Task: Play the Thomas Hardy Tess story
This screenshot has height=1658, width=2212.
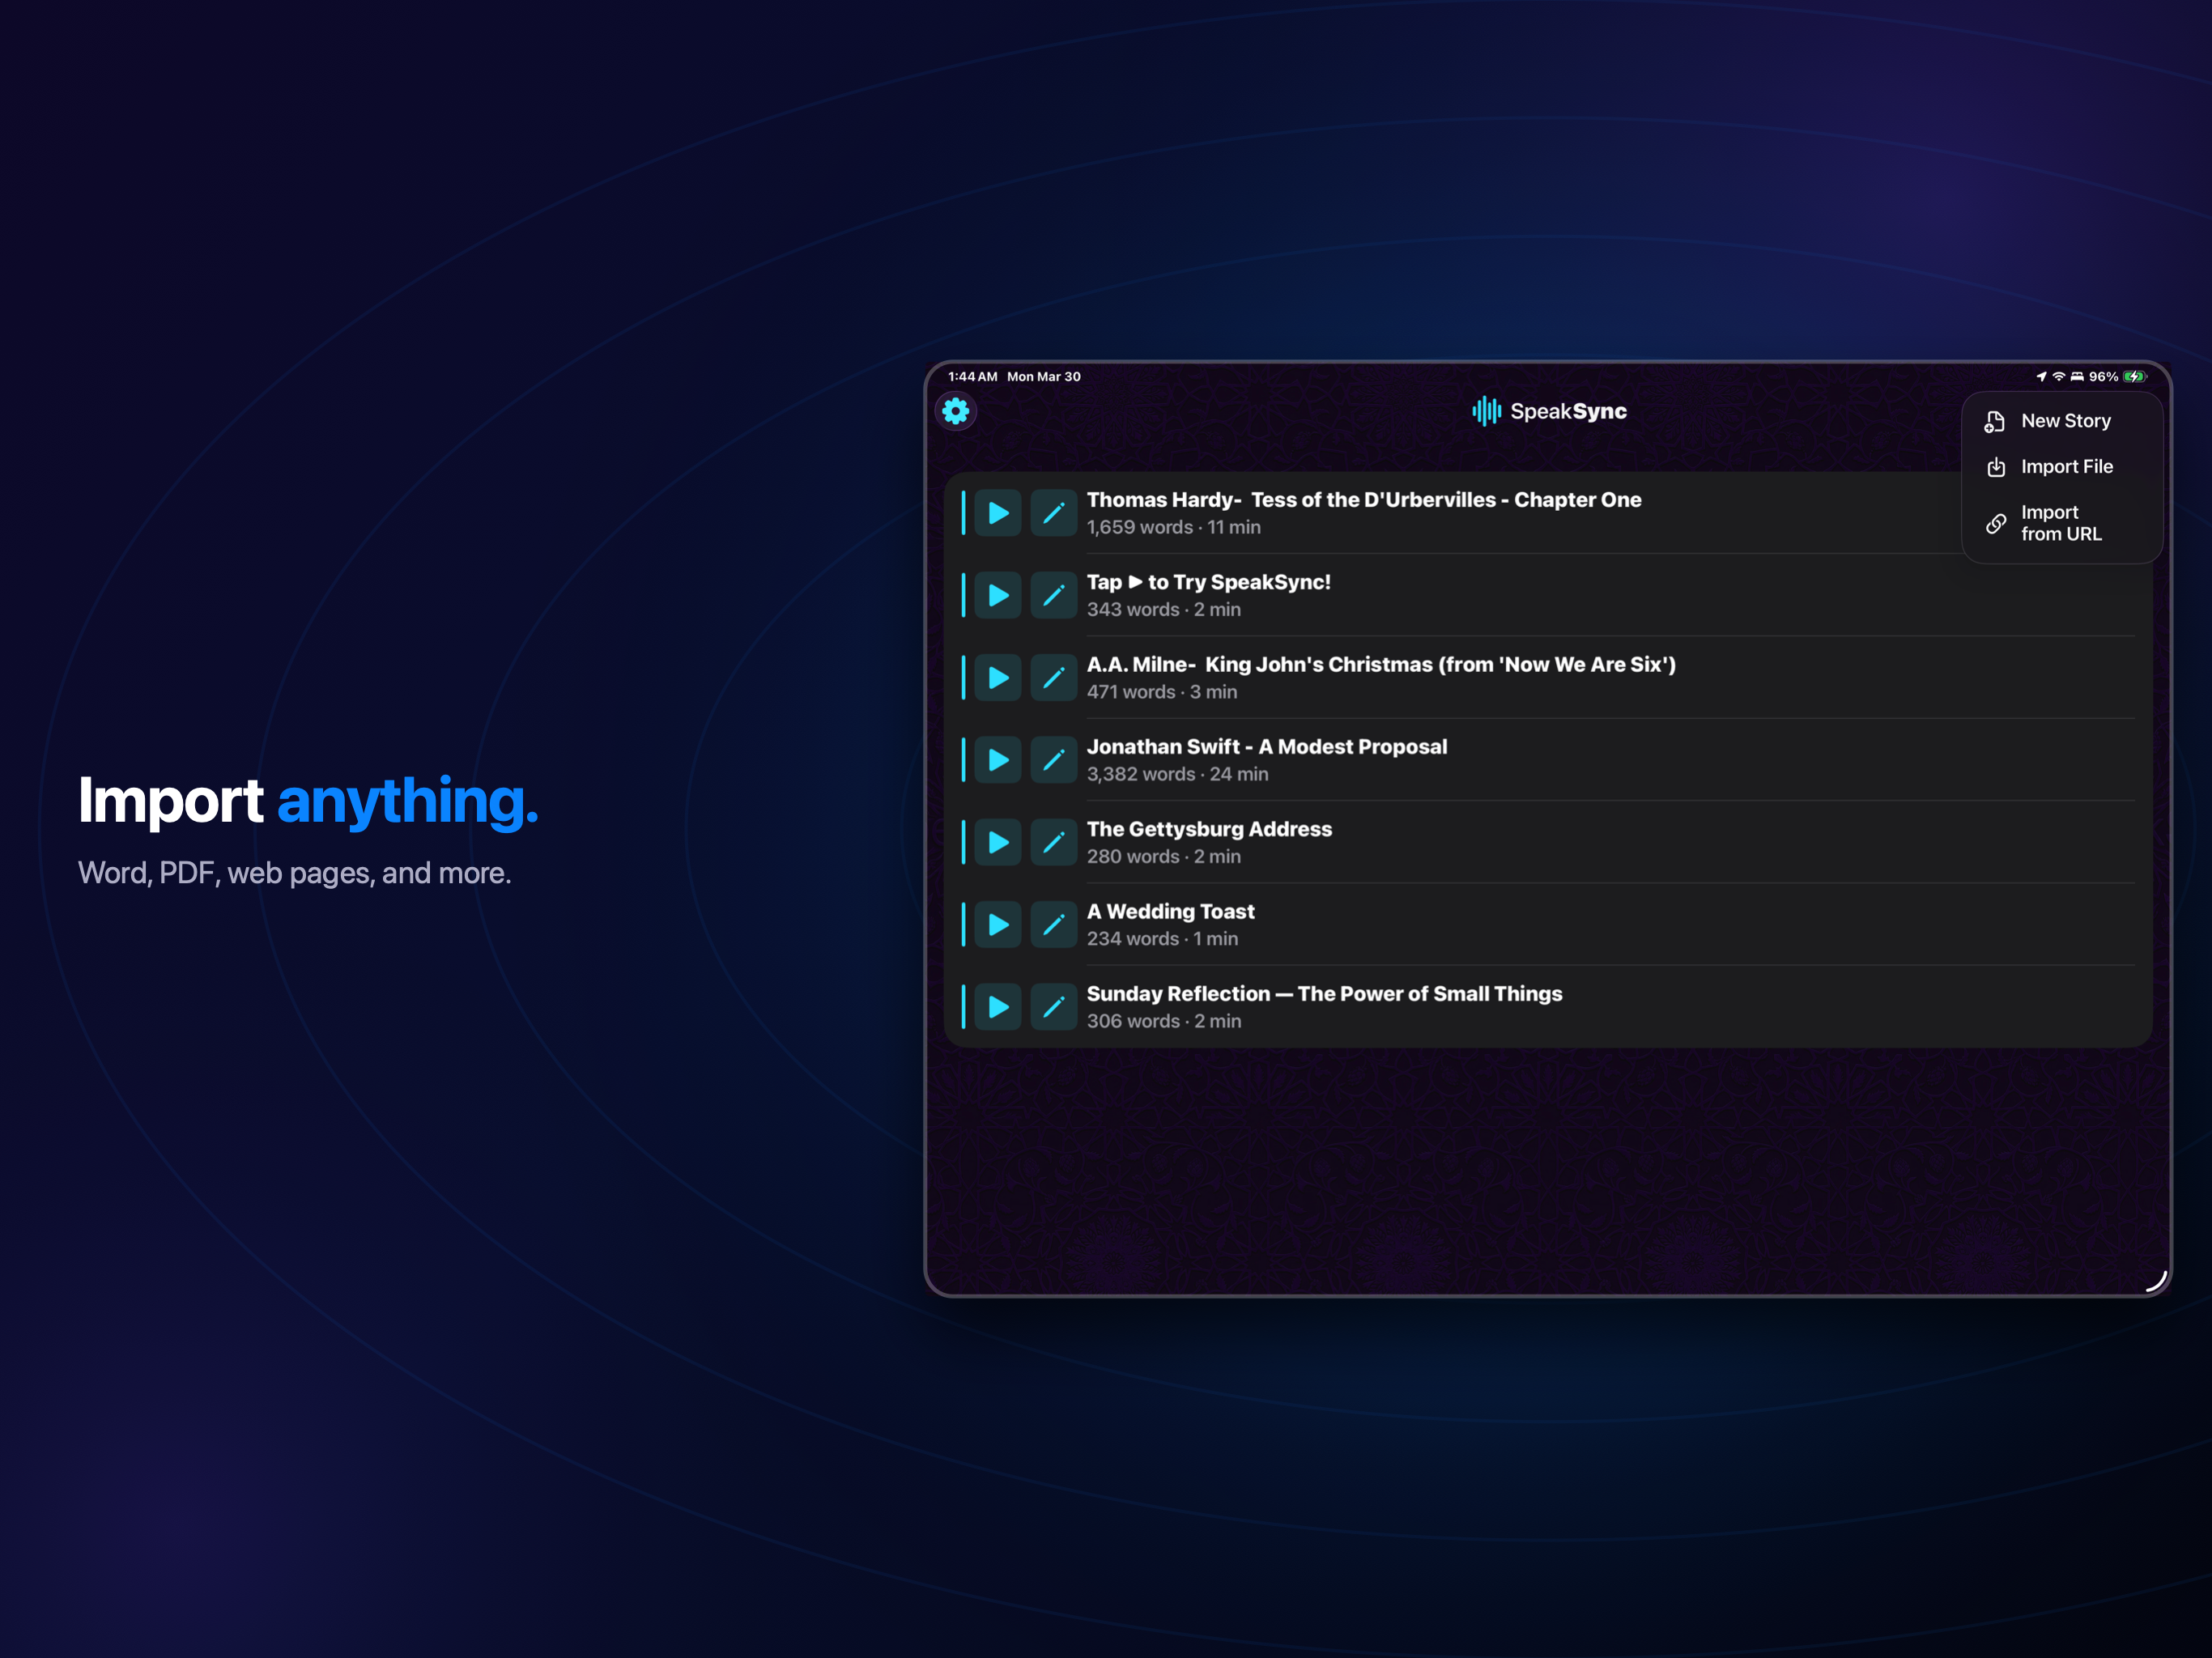Action: pos(998,513)
